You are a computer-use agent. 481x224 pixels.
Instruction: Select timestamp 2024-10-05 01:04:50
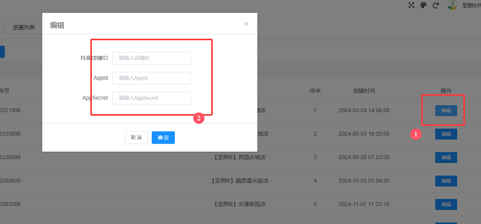pos(364,181)
